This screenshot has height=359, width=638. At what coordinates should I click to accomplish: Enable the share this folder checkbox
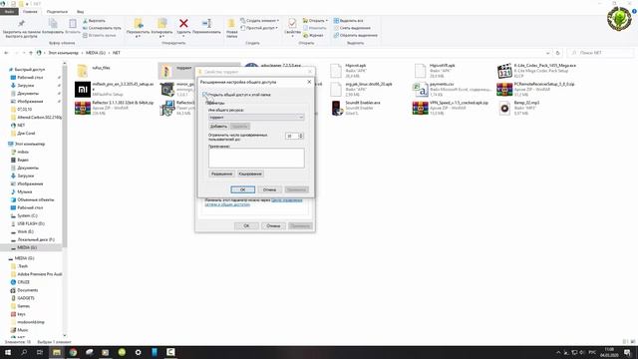tap(205, 95)
